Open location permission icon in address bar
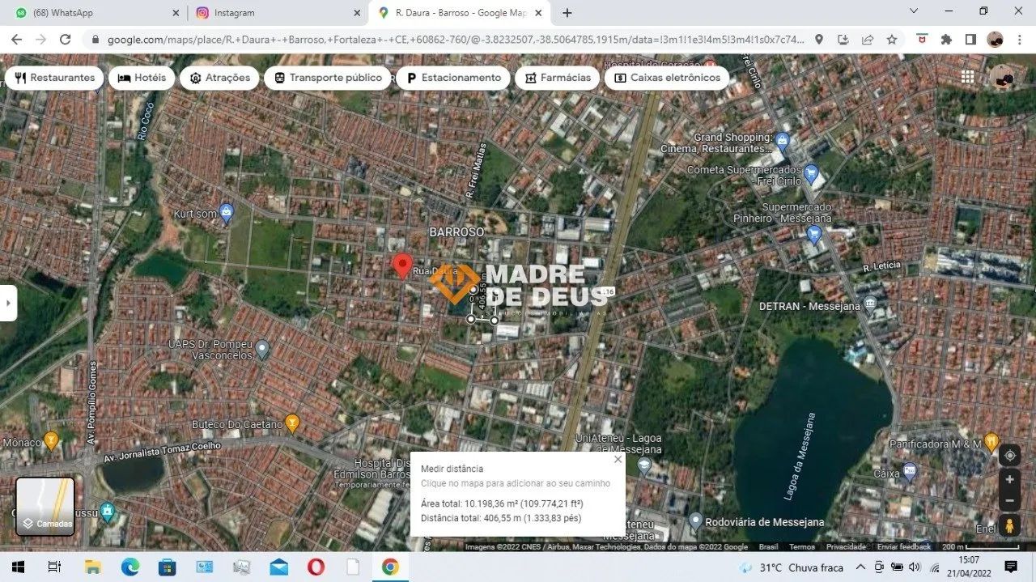Screen dimensions: 1036x582 point(819,39)
